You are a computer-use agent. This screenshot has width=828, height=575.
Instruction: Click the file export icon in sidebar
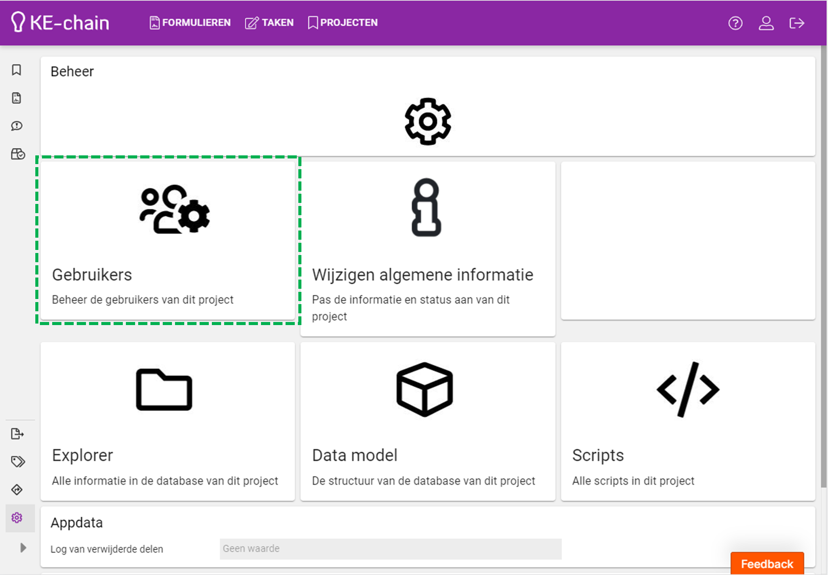pyautogui.click(x=17, y=434)
